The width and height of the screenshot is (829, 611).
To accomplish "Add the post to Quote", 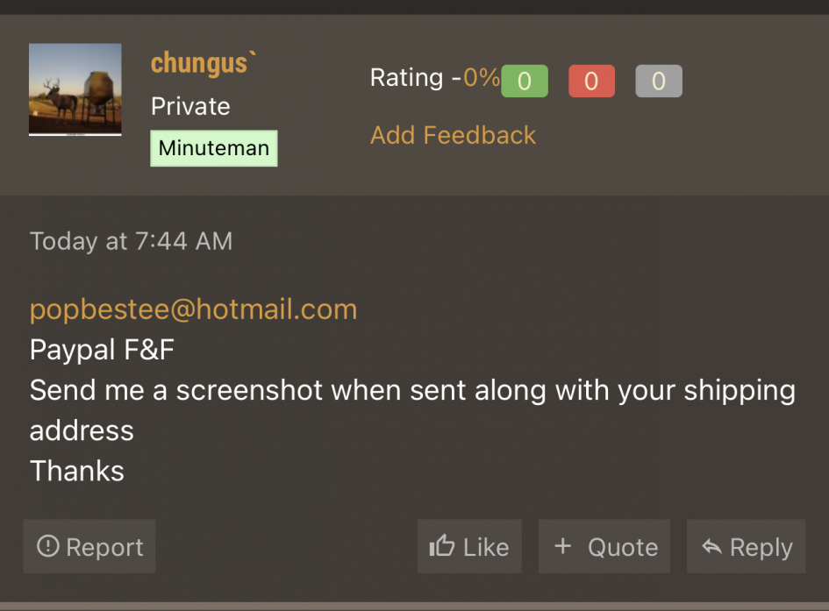I will (604, 546).
